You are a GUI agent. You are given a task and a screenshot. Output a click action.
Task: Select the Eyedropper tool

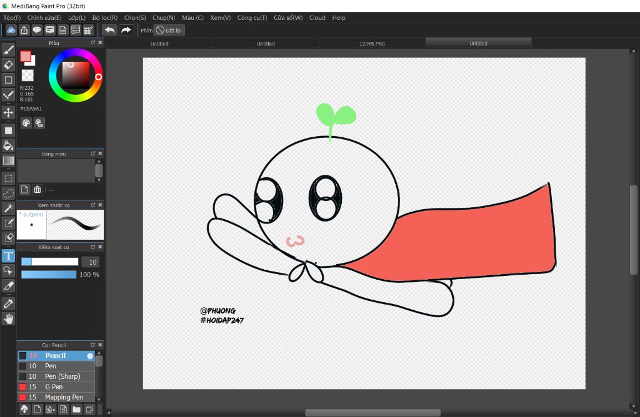8,303
